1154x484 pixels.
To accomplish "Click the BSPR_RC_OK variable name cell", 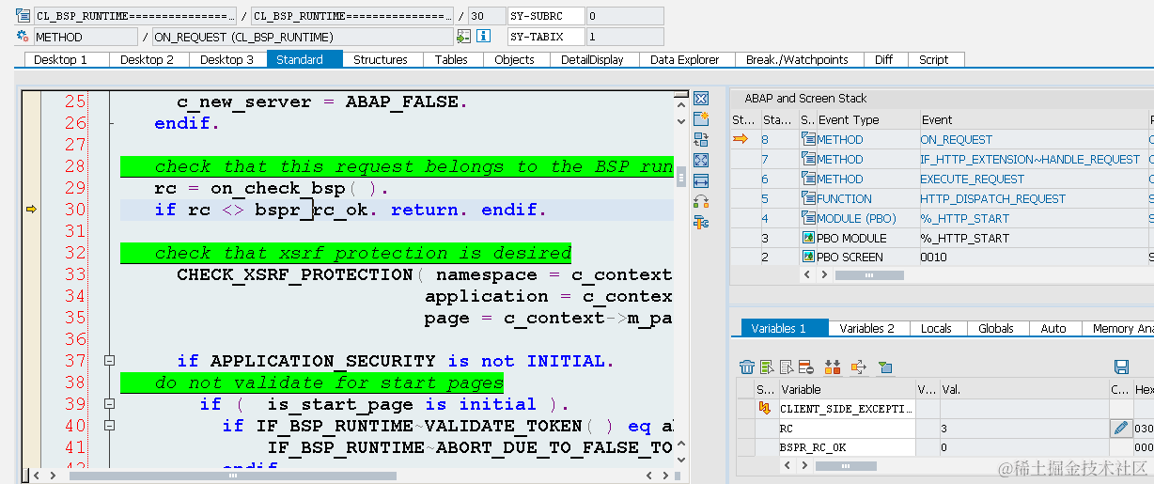I will point(846,447).
